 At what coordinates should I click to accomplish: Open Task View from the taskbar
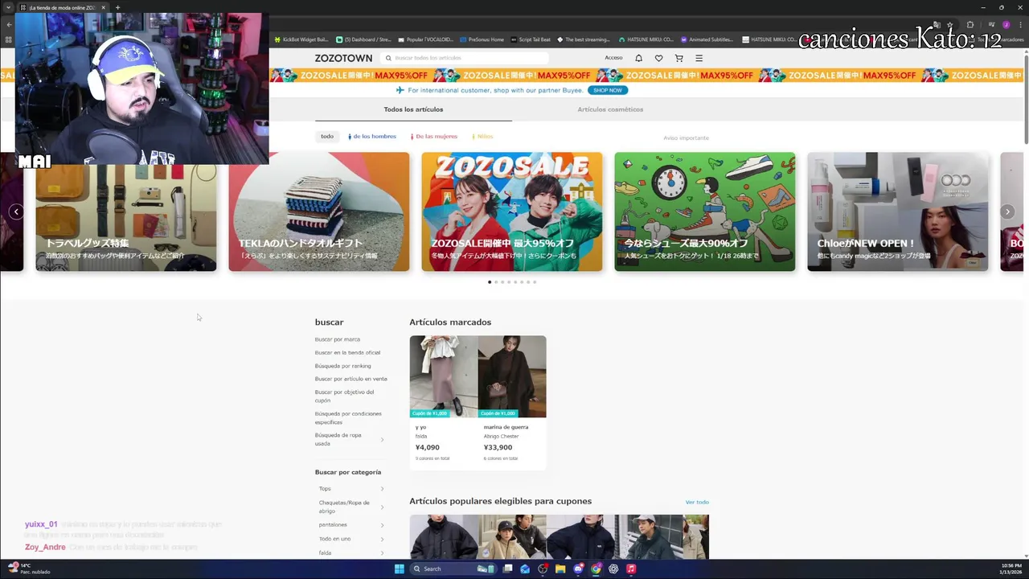[x=507, y=569]
